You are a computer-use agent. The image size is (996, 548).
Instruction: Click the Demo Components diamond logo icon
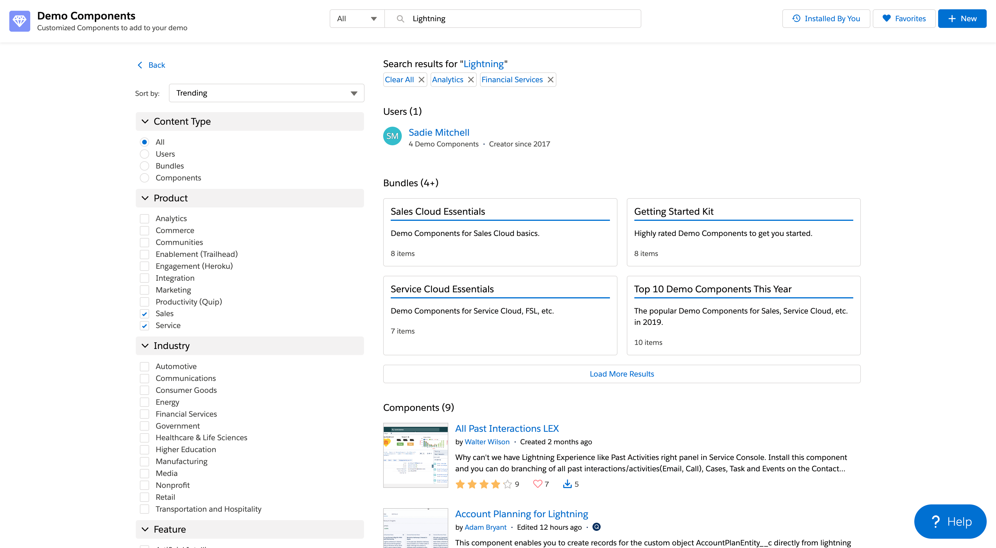[20, 21]
